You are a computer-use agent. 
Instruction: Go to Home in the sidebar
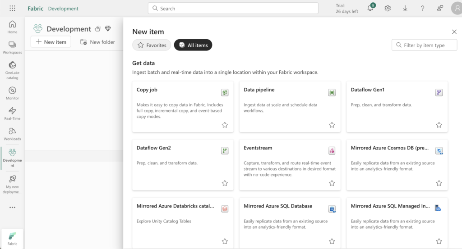pos(12,27)
